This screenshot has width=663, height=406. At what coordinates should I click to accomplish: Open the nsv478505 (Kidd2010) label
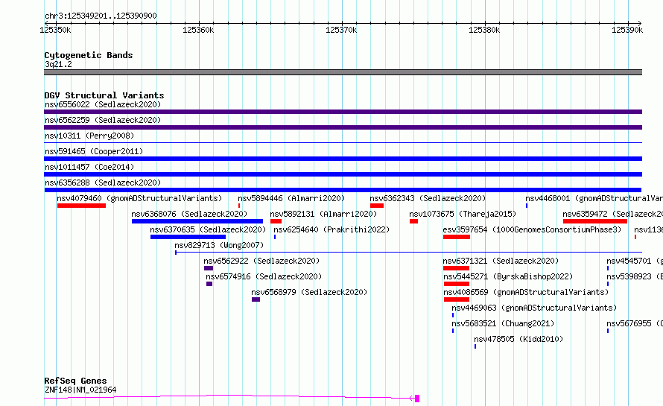tap(518, 339)
